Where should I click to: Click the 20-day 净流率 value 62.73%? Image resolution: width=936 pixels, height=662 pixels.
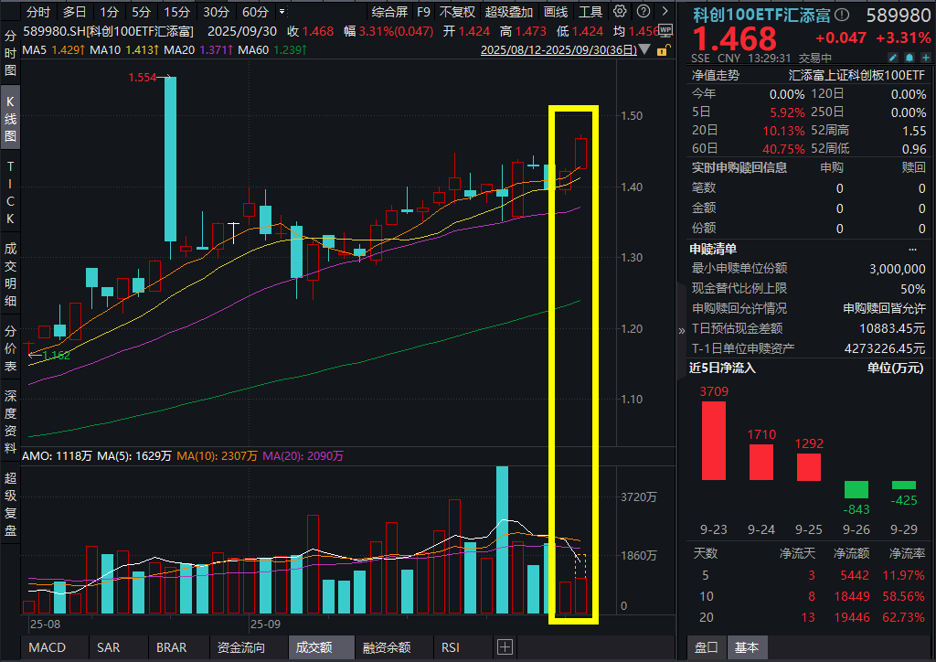[903, 617]
